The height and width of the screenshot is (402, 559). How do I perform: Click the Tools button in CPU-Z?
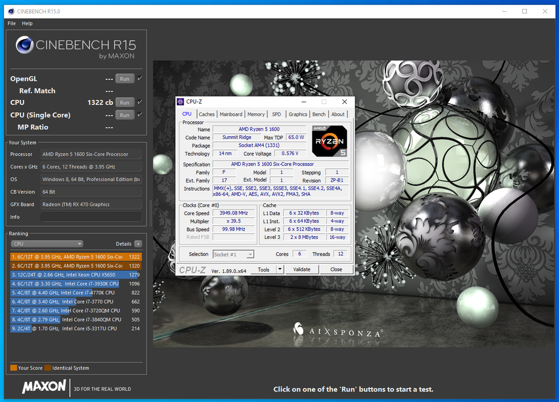[263, 269]
